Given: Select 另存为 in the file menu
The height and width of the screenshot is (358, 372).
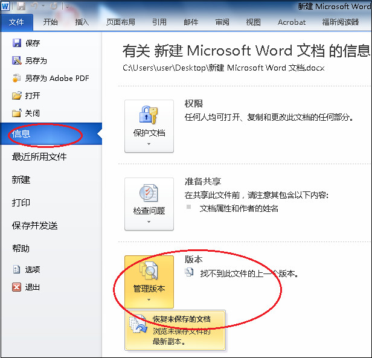Looking at the screenshot, I should [36, 60].
